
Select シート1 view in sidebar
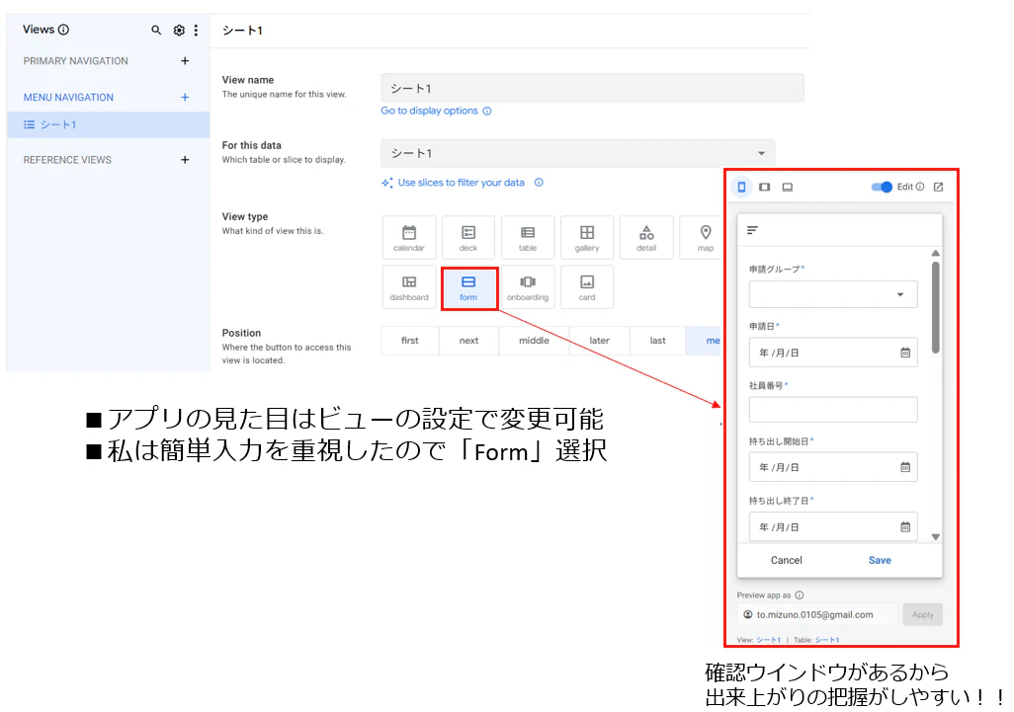(108, 124)
